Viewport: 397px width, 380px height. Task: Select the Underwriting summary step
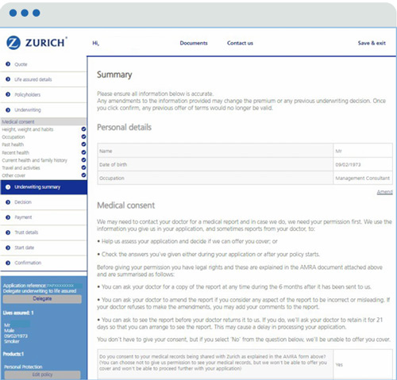44,187
